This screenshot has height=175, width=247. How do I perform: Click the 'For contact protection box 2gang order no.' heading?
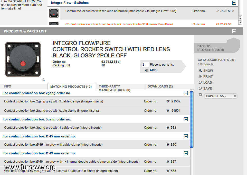click(x=37, y=93)
